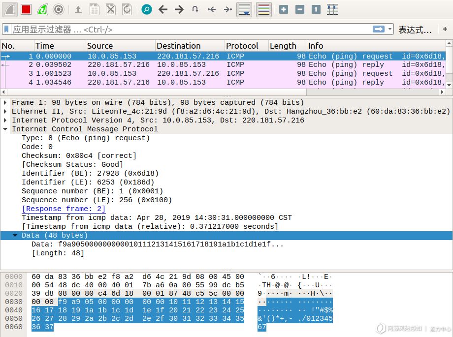Viewport: 453px width, 337px height.
Task: Open capture options gear icon
Action: [x=59, y=9]
